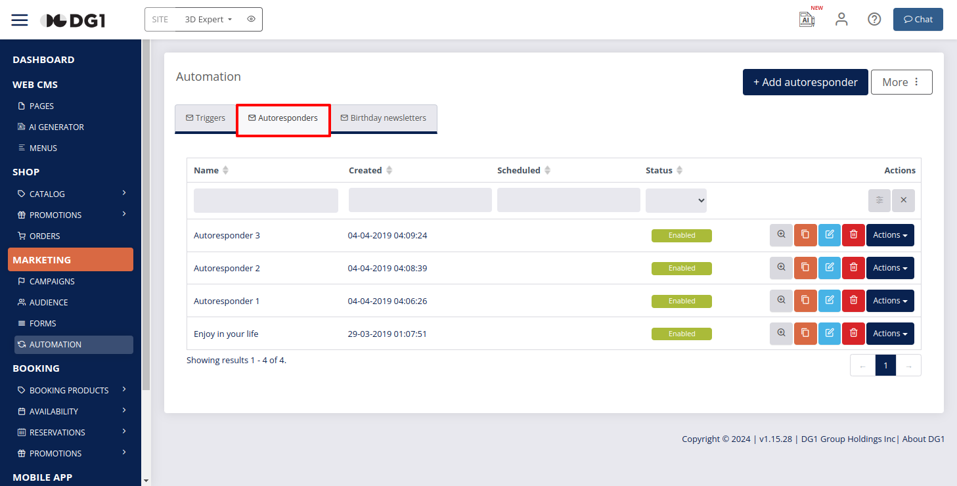Image resolution: width=957 pixels, height=486 pixels.
Task: Switch to Birthday newsletters tab
Action: 384,118
